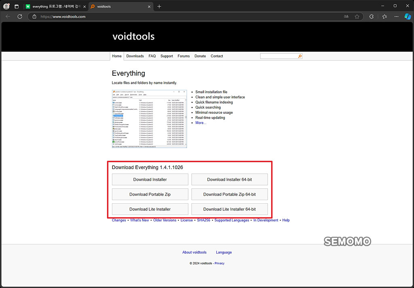
Task: Maximize the browser window
Action: [x=395, y=6]
